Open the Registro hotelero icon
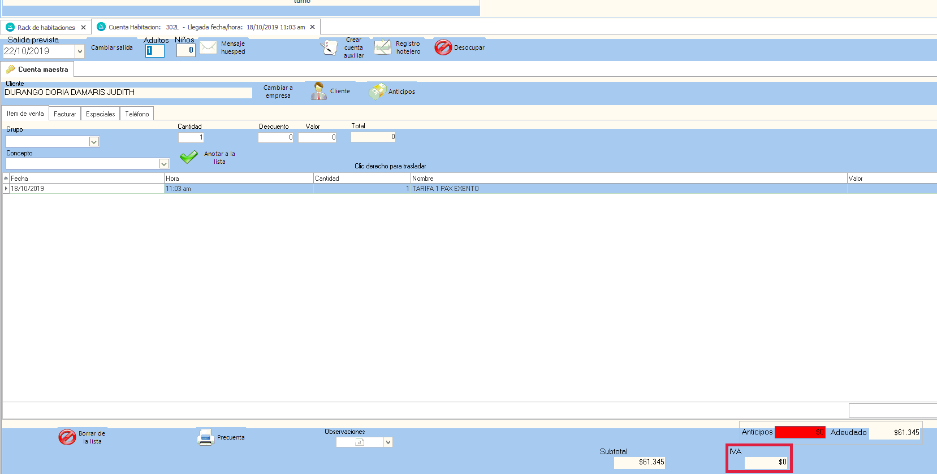937x474 pixels. pyautogui.click(x=383, y=47)
